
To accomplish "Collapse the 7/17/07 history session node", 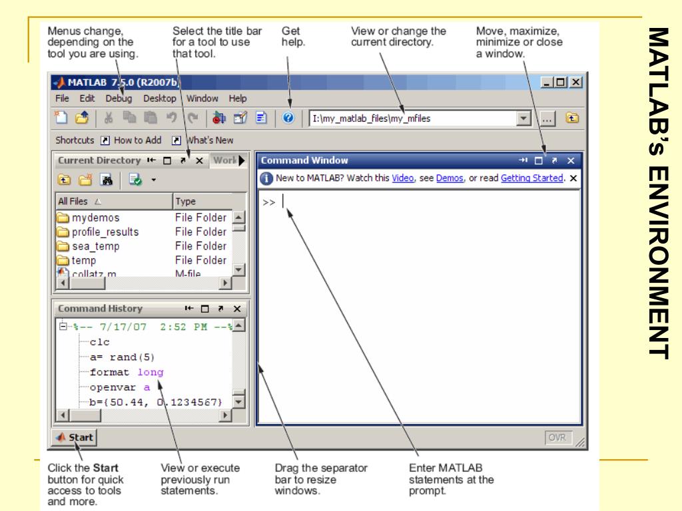I will [x=63, y=326].
